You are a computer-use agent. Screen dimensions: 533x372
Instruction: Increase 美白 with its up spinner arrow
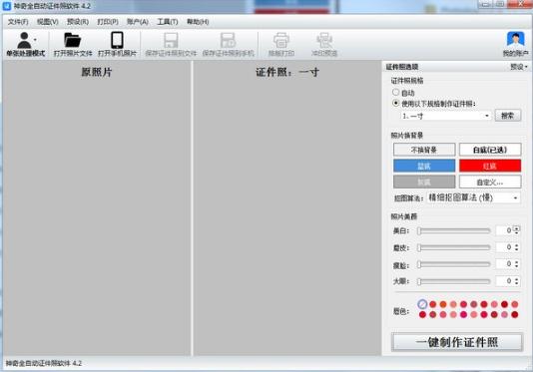(x=517, y=228)
